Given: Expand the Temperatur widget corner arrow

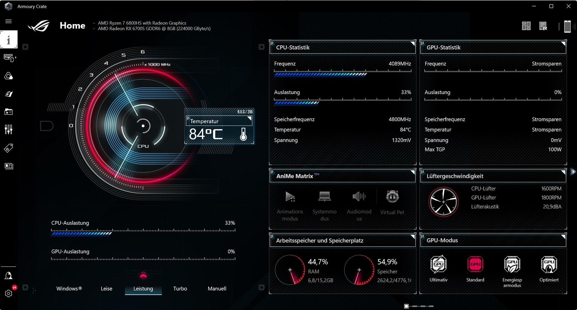Looking at the screenshot, I should point(249,118).
